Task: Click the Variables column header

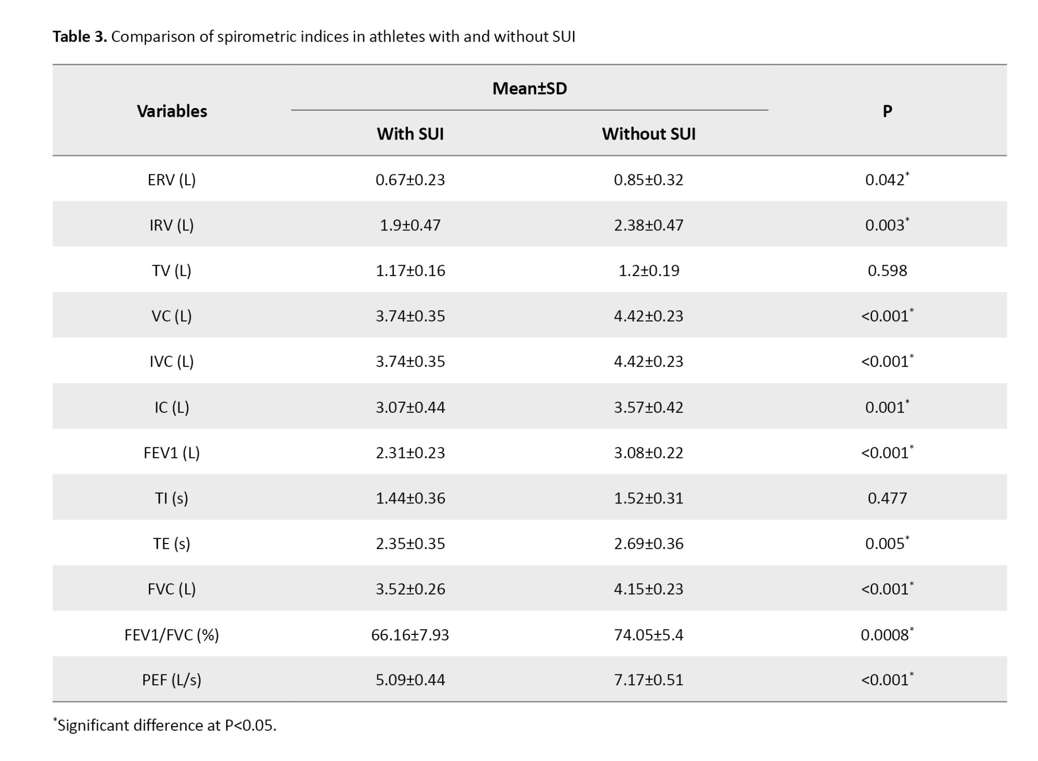Action: click(172, 111)
